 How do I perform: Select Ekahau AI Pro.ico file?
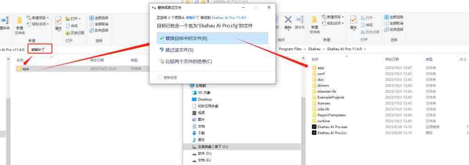(x=332, y=133)
